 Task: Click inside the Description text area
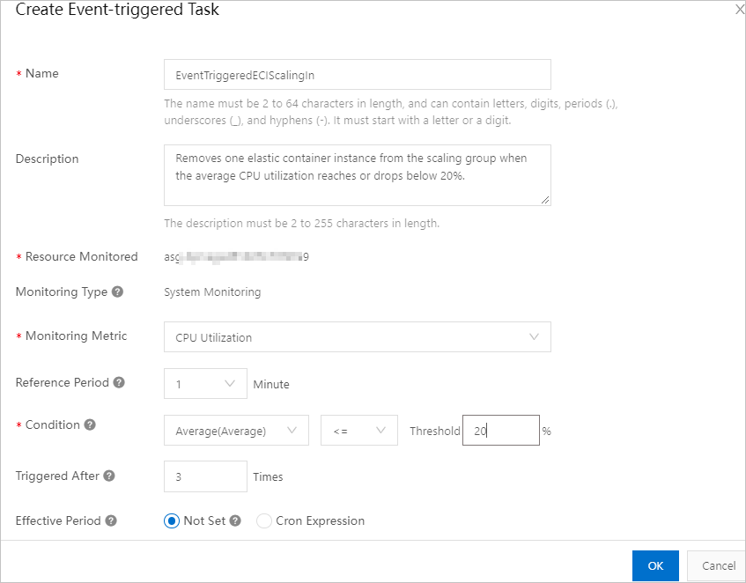[358, 175]
